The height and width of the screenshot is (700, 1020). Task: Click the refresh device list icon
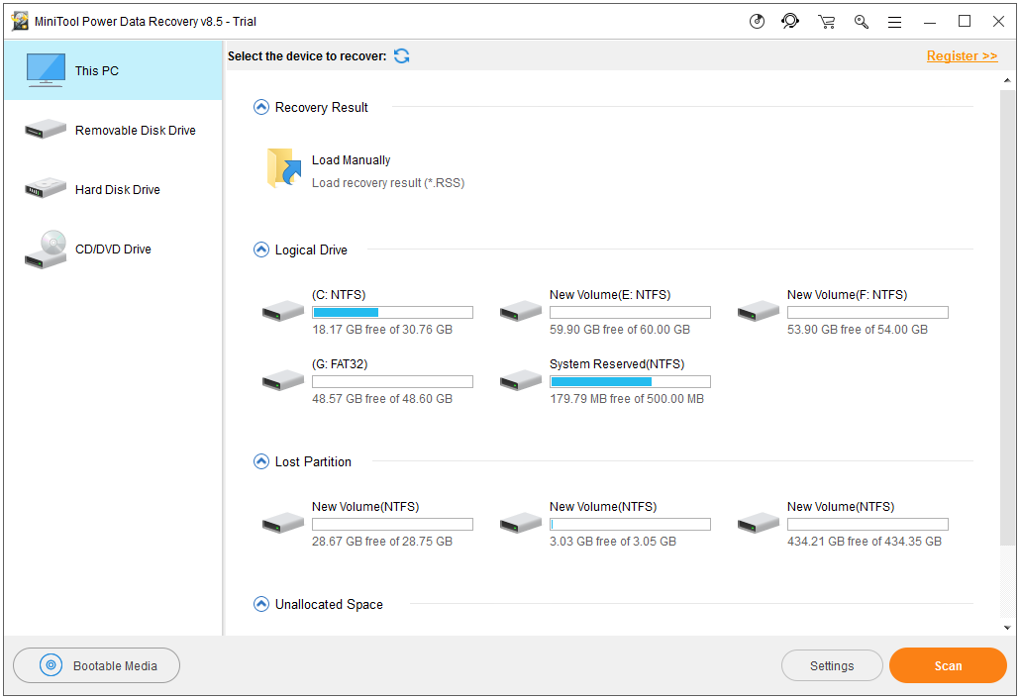coord(401,56)
